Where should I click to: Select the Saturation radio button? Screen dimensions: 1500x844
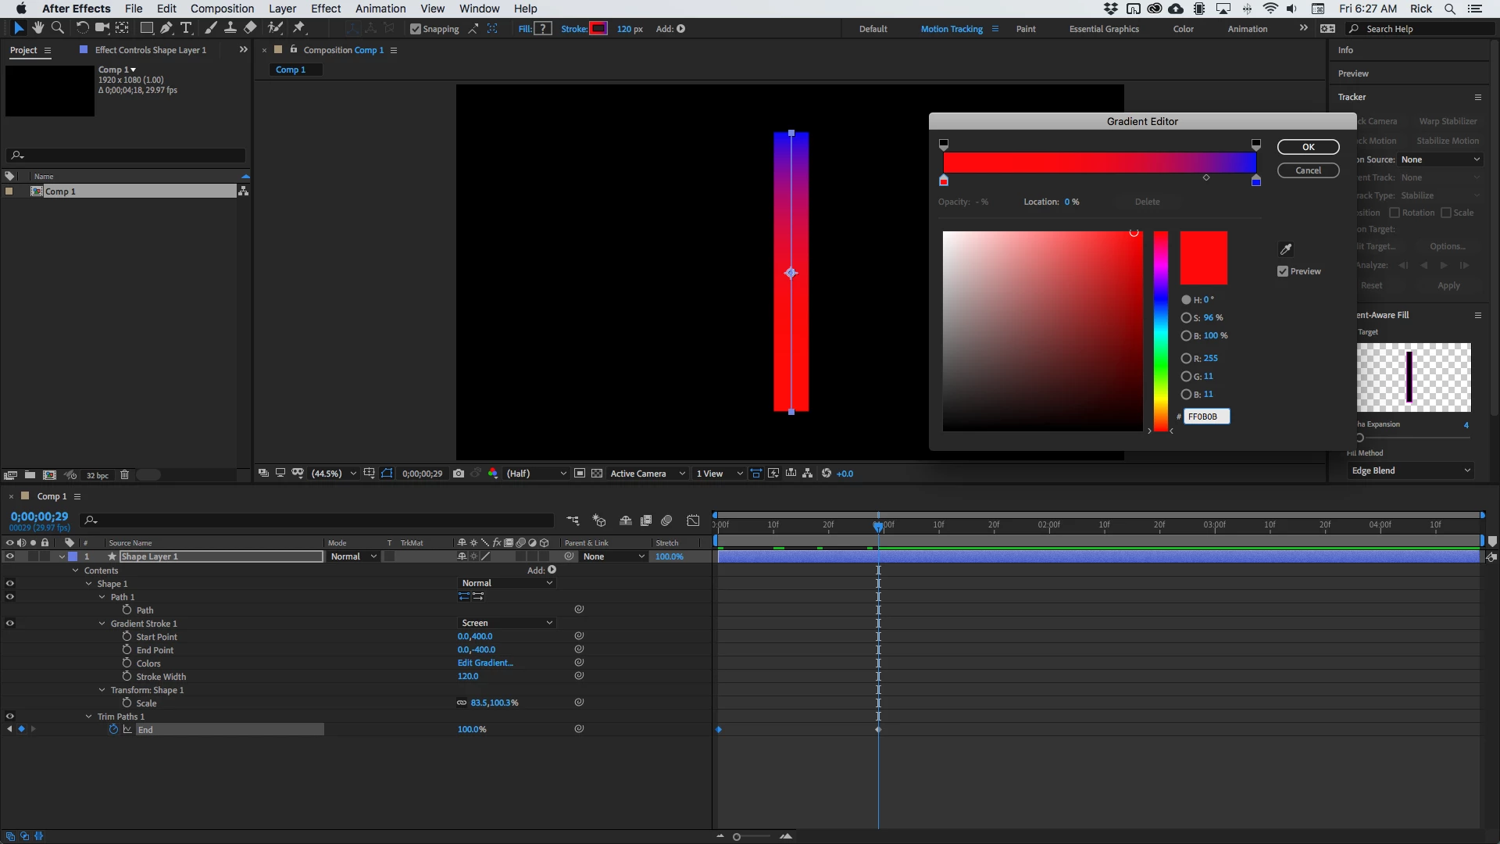point(1186,318)
